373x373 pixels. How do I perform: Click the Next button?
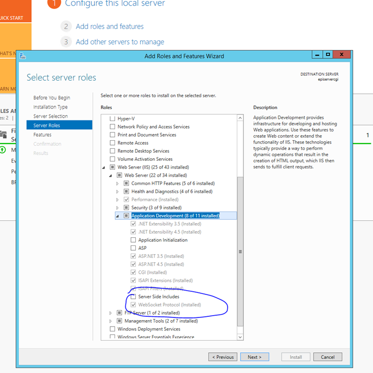pos(254,357)
